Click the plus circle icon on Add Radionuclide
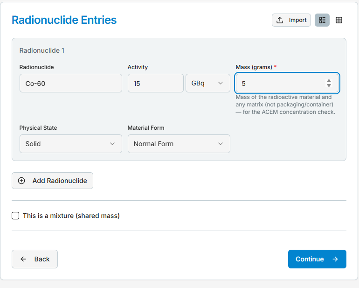Viewport: 359px width, 288px height. (x=21, y=181)
